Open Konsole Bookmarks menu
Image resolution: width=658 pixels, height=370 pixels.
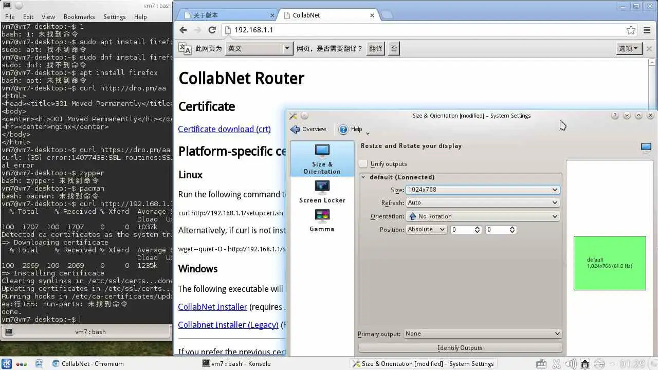79,17
